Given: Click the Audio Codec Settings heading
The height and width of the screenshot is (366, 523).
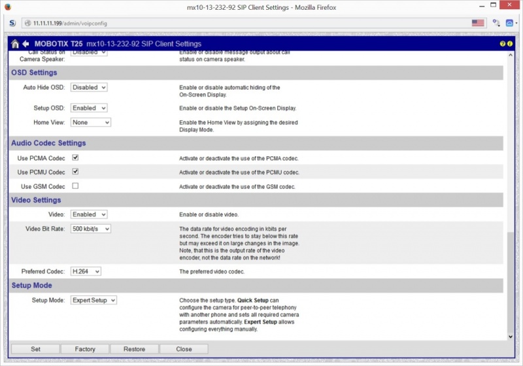Looking at the screenshot, I should coord(48,143).
